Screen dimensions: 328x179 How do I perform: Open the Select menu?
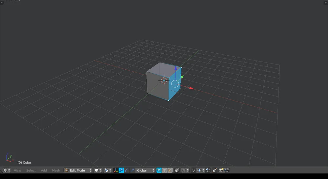[x=31, y=170]
